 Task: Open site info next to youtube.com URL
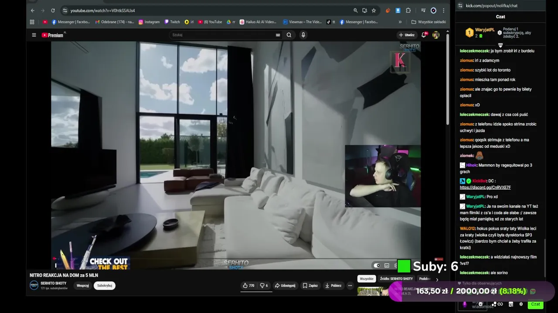65,10
